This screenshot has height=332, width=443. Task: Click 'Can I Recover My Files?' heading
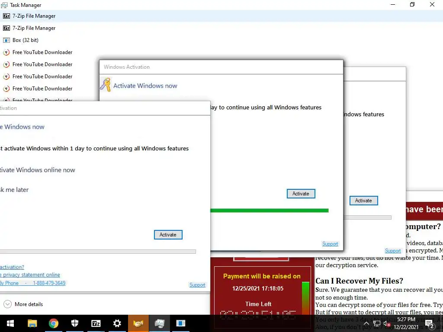tap(359, 281)
